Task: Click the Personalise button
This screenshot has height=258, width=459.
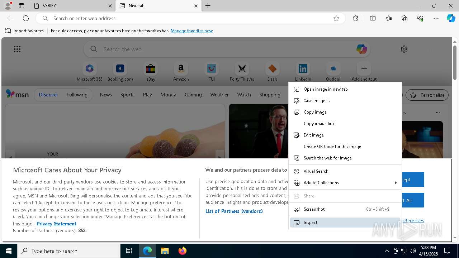Action: [x=427, y=95]
